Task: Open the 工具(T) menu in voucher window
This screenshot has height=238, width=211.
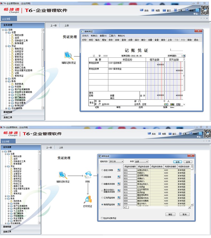Action: pos(112,36)
